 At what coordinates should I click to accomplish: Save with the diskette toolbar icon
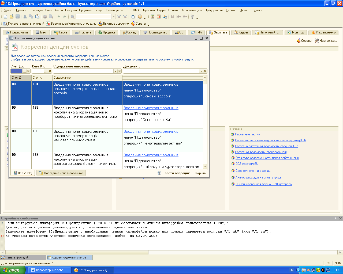coord(18,17)
